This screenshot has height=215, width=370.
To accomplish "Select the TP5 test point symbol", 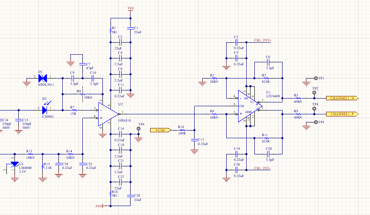I will coord(316,122).
